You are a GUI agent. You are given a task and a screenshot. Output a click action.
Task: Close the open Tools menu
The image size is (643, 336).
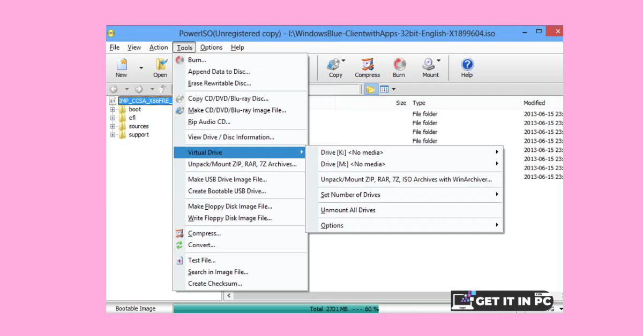tap(184, 48)
